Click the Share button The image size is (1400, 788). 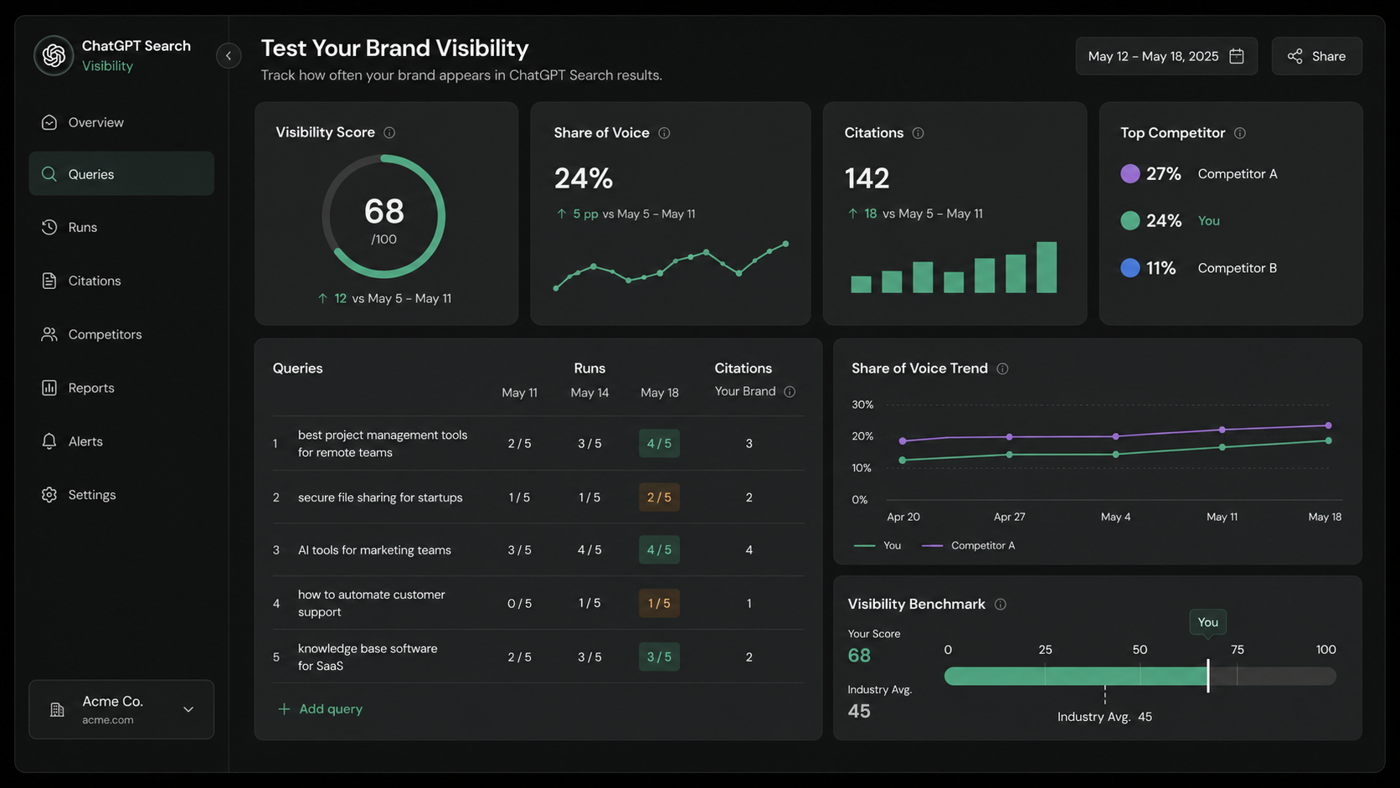1316,56
